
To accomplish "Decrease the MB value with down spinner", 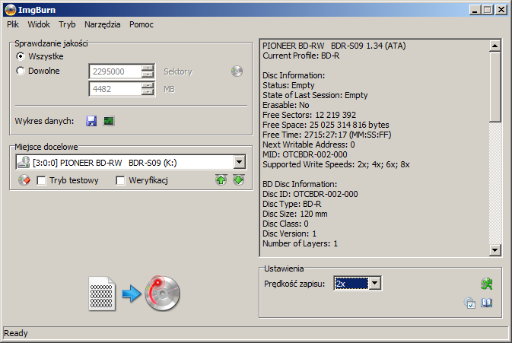I will [148, 92].
